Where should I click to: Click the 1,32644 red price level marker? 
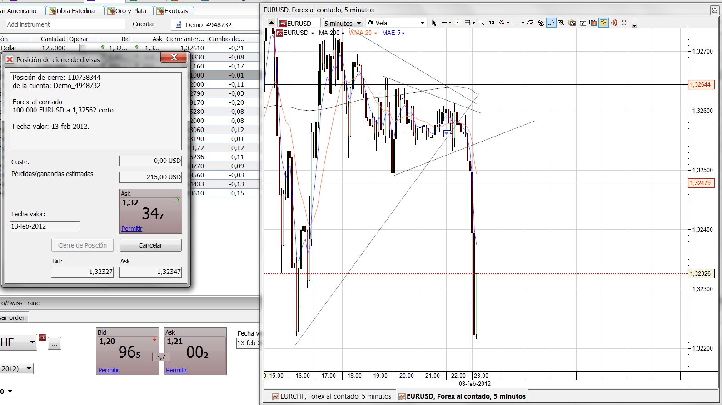[701, 84]
